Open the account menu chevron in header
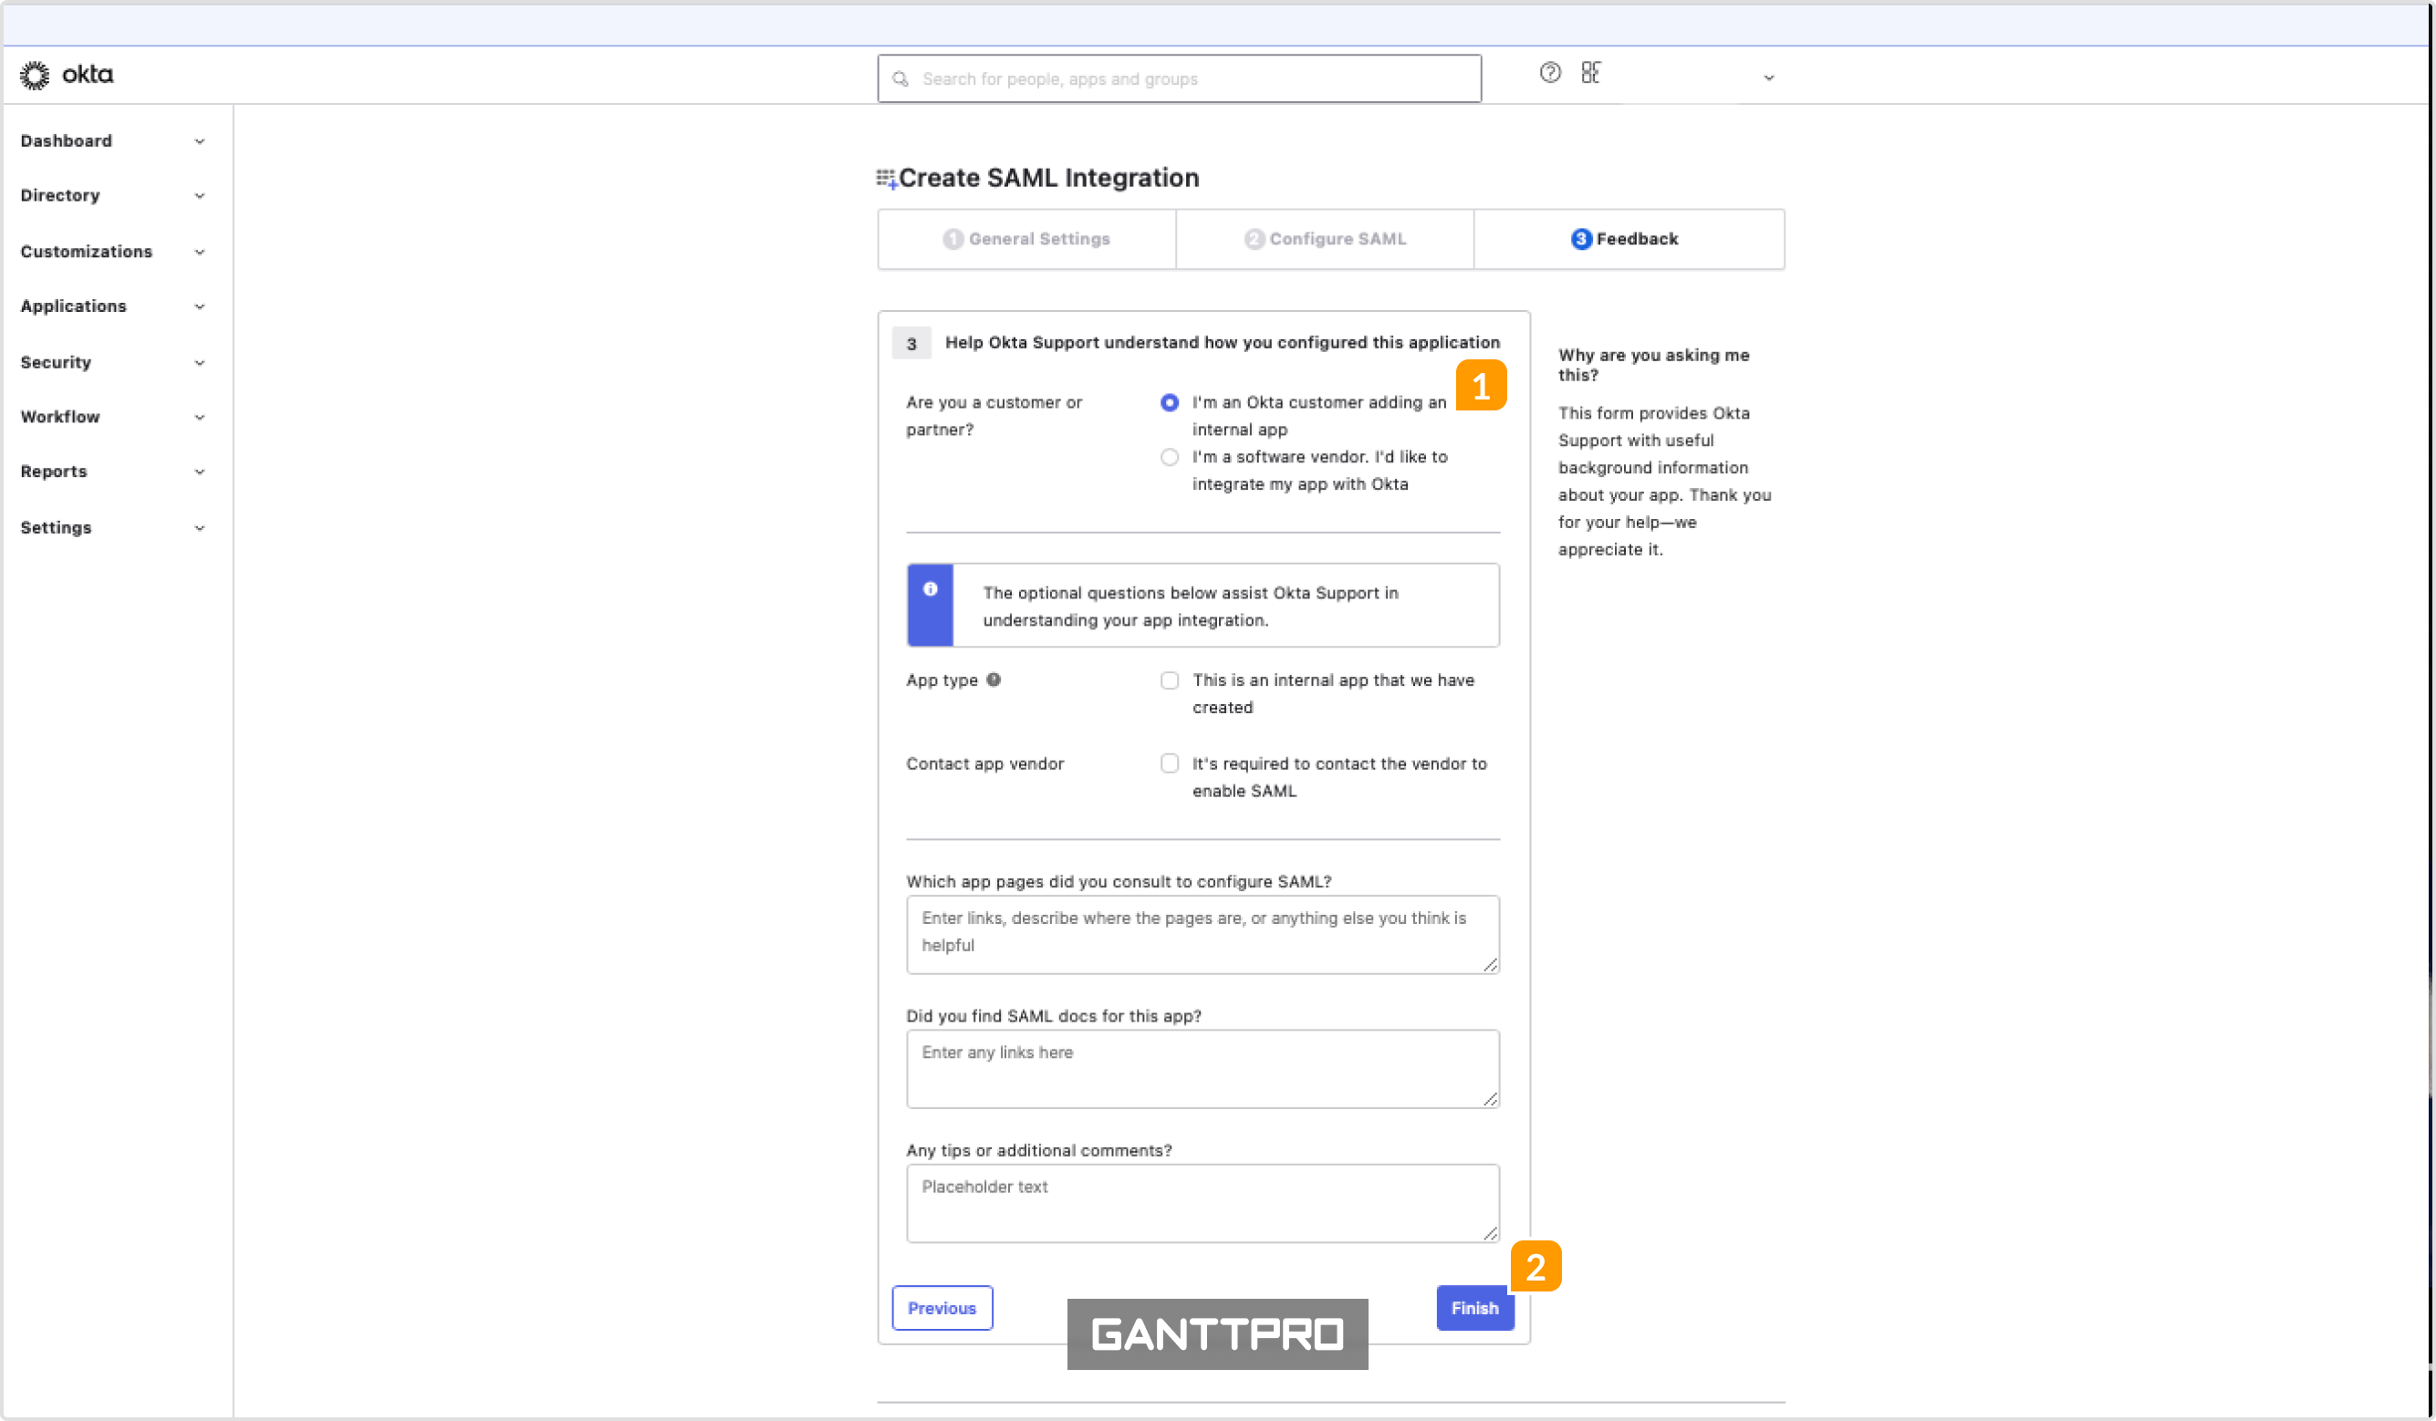This screenshot has height=1421, width=2436. (x=1769, y=78)
